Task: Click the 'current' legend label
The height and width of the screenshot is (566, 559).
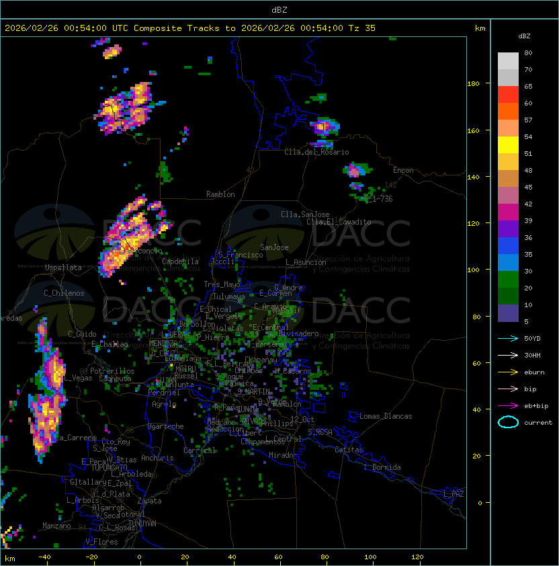Action: coord(538,422)
